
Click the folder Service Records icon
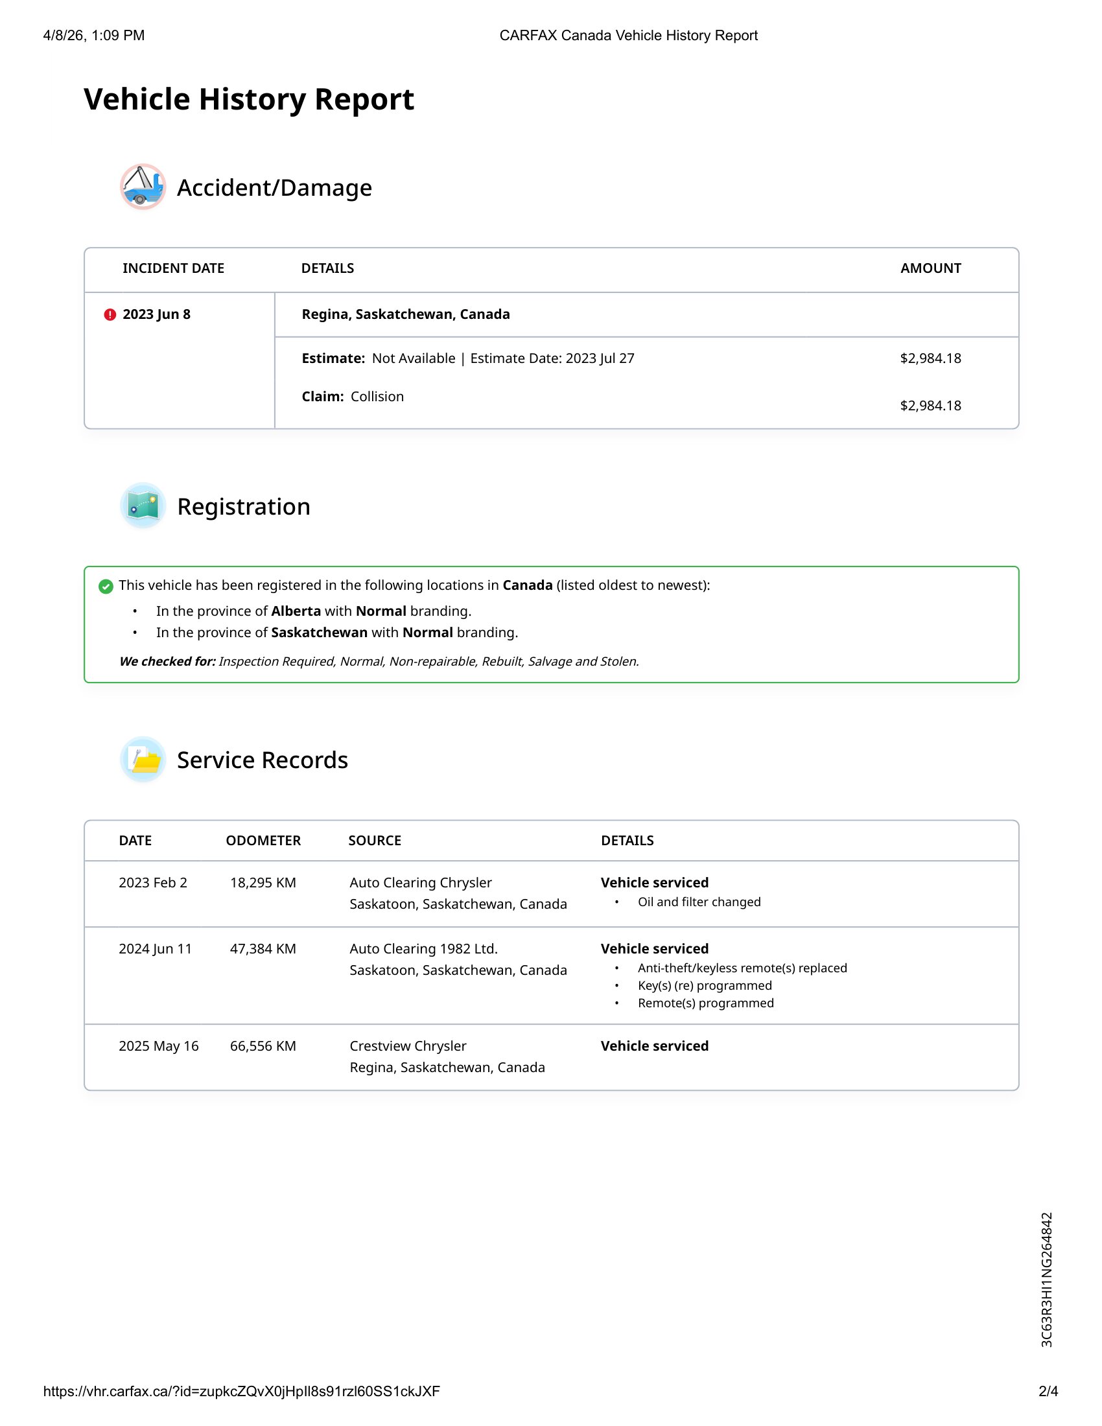(x=143, y=760)
